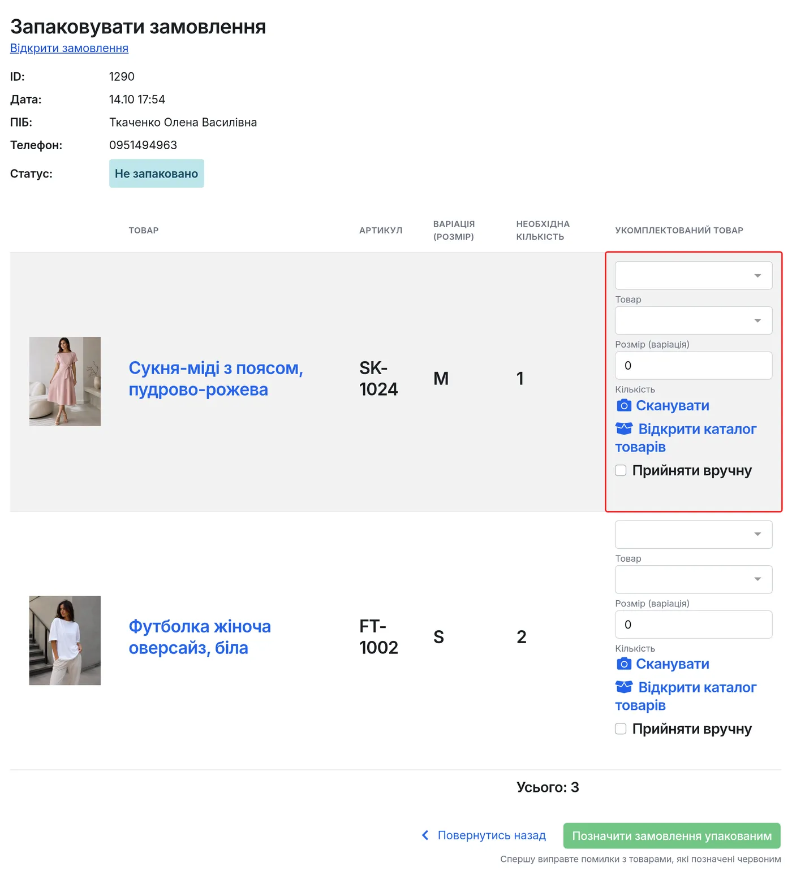Open the Футболка жіноча оверсайз product link
Screen dimensions: 792x880
coord(200,637)
